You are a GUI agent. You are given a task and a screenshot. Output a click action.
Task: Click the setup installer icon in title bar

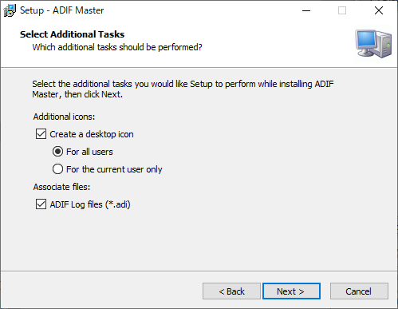click(x=10, y=10)
